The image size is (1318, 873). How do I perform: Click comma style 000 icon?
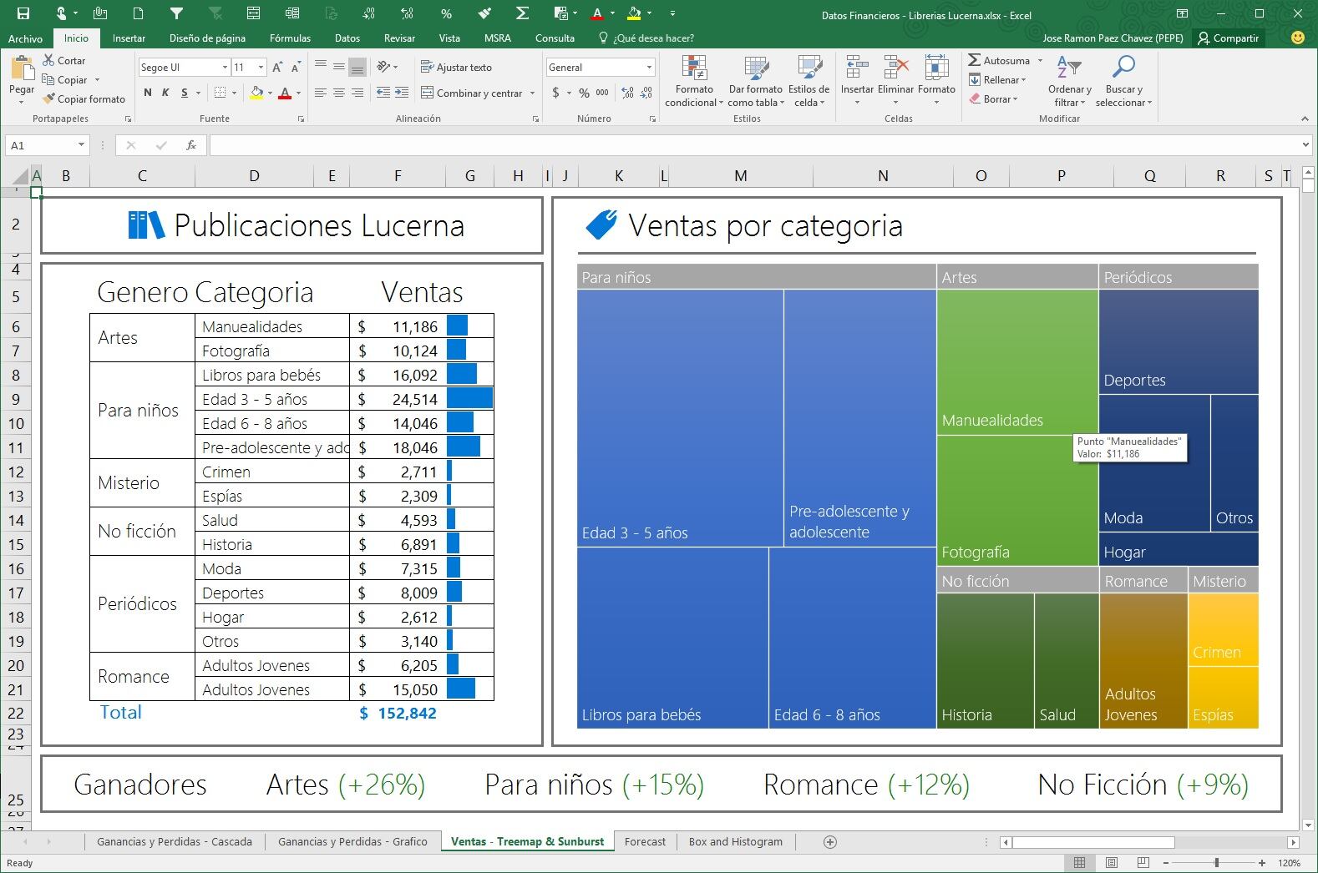click(x=602, y=93)
